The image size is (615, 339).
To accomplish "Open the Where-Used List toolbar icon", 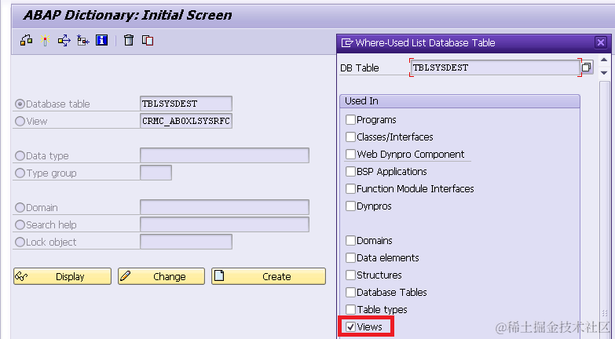I will pyautogui.click(x=64, y=40).
